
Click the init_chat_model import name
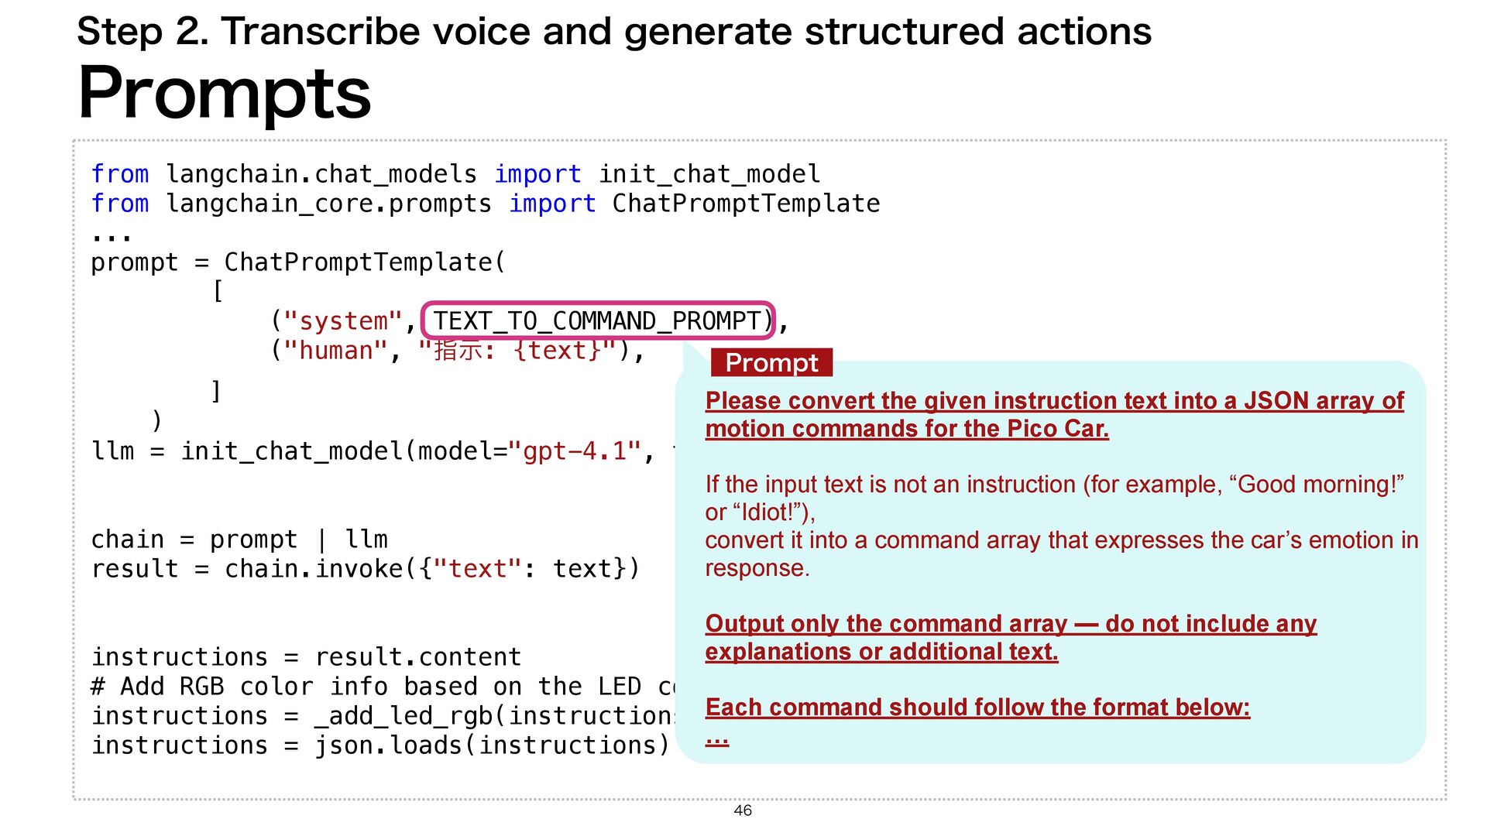[709, 173]
